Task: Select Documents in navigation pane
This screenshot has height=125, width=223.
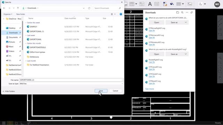Action: pyautogui.click(x=13, y=37)
